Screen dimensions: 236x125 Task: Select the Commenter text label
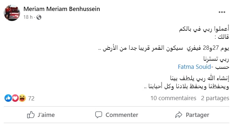[122, 115]
